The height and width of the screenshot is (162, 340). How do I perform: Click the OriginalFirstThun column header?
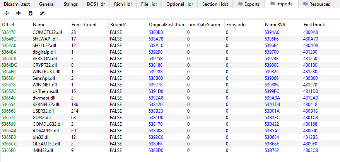click(x=166, y=25)
